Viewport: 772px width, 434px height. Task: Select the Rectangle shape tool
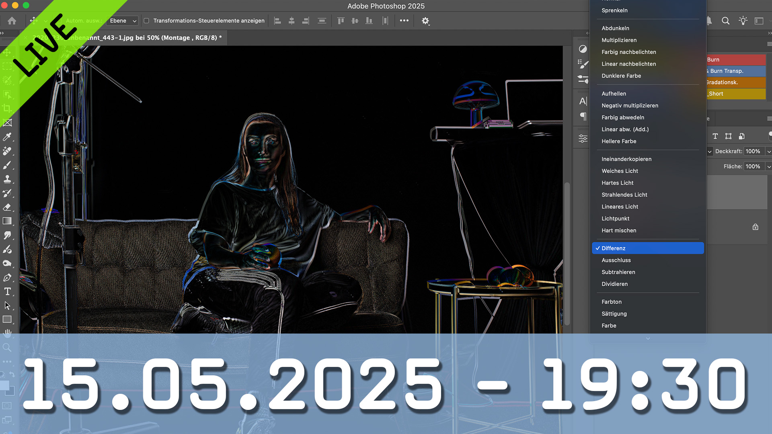coord(7,319)
